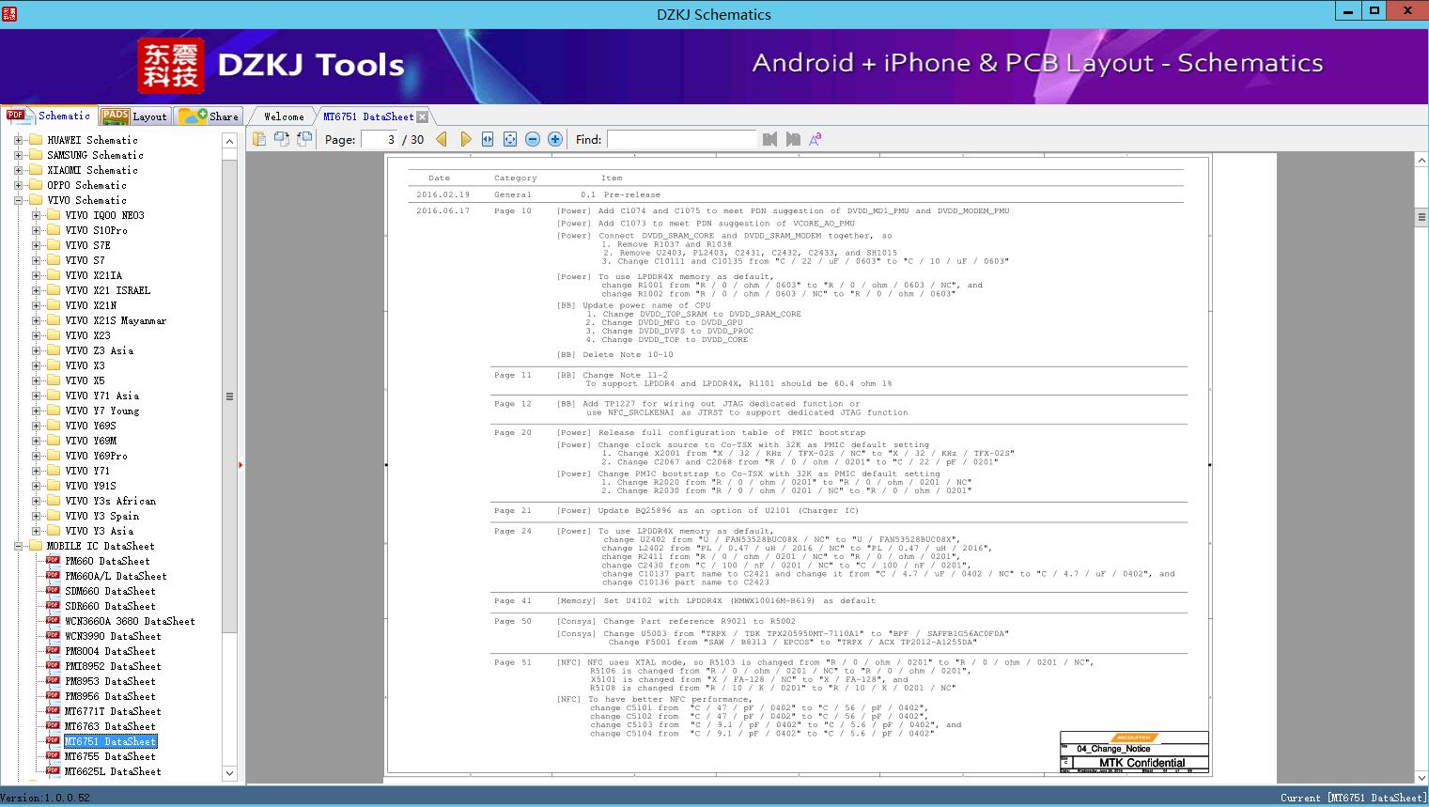
Task: Expand the VIVO IQOO NEO3 folder
Action: pyautogui.click(x=36, y=215)
